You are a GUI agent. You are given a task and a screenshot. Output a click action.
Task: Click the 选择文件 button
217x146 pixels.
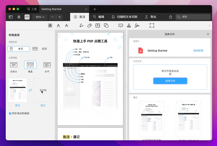pos(170,81)
